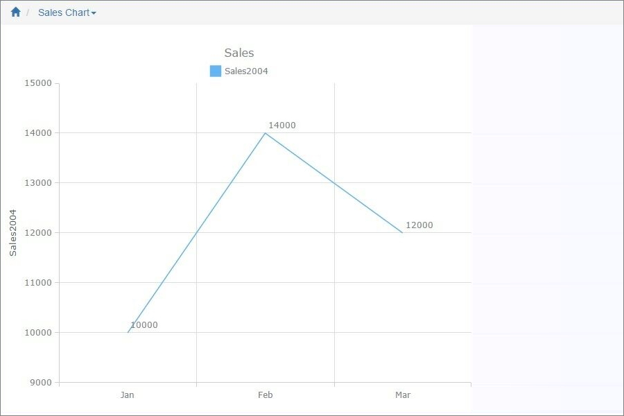The width and height of the screenshot is (624, 416).
Task: Click the chart title Sales
Action: (239, 53)
